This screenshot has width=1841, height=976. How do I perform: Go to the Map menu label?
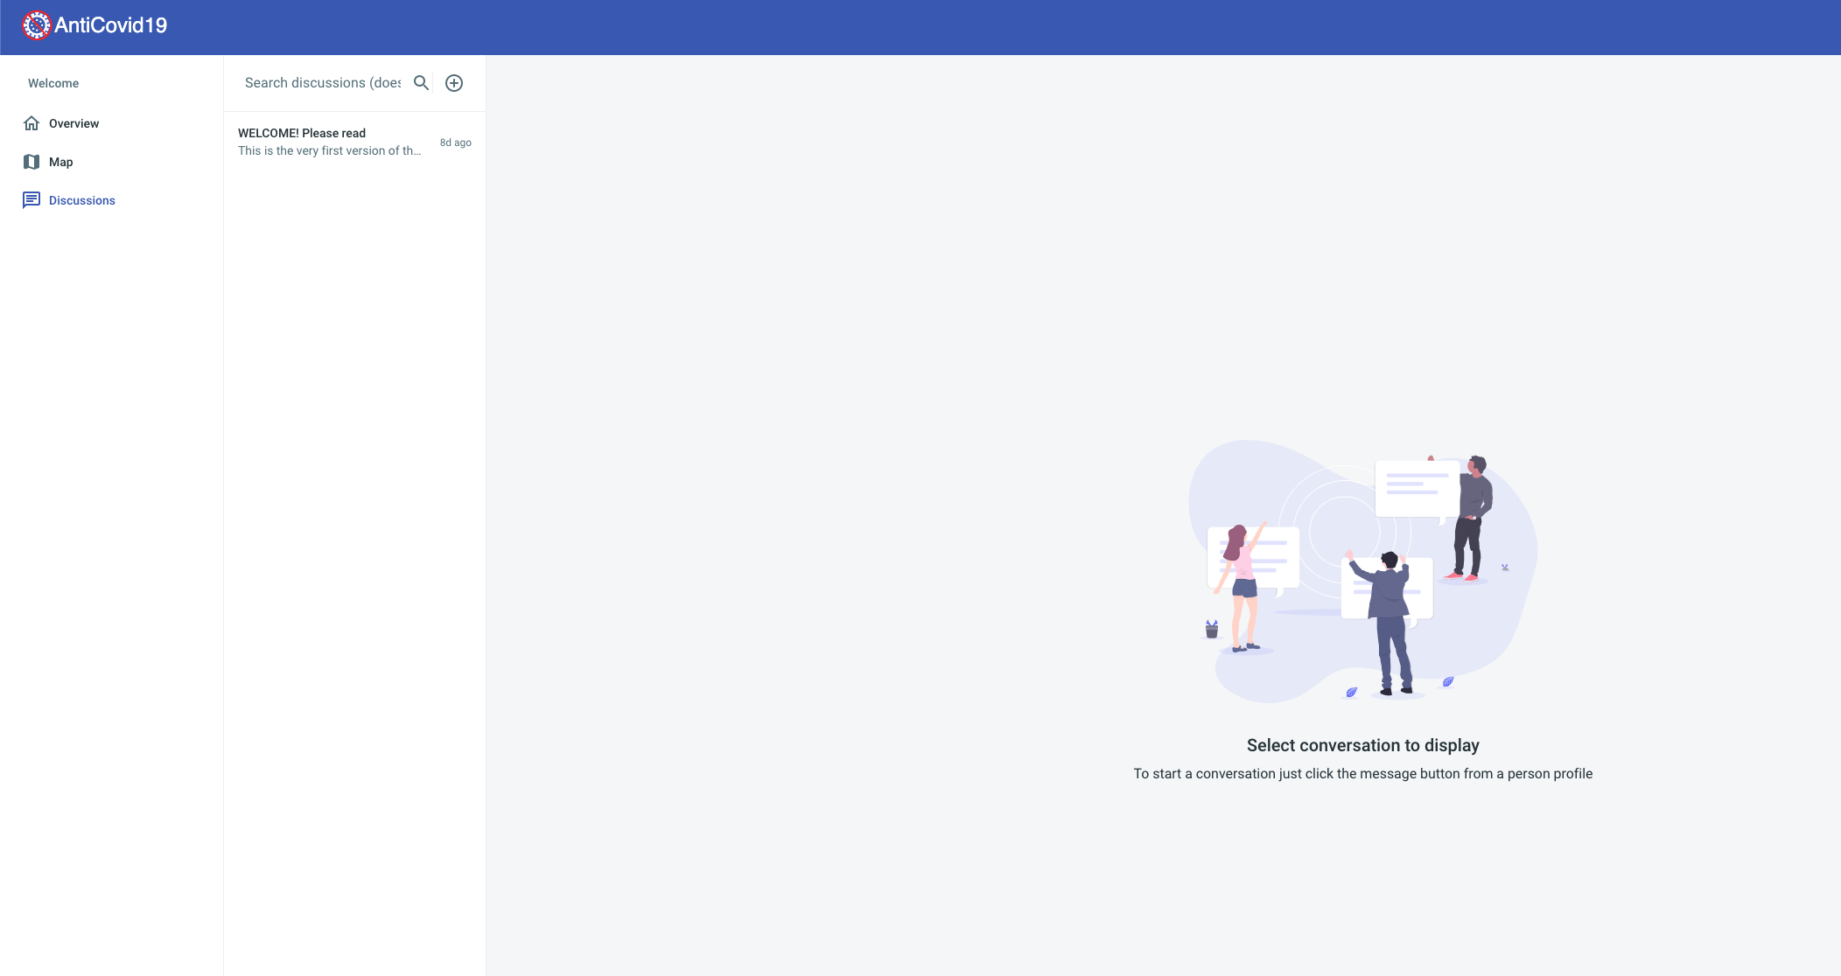(x=61, y=162)
